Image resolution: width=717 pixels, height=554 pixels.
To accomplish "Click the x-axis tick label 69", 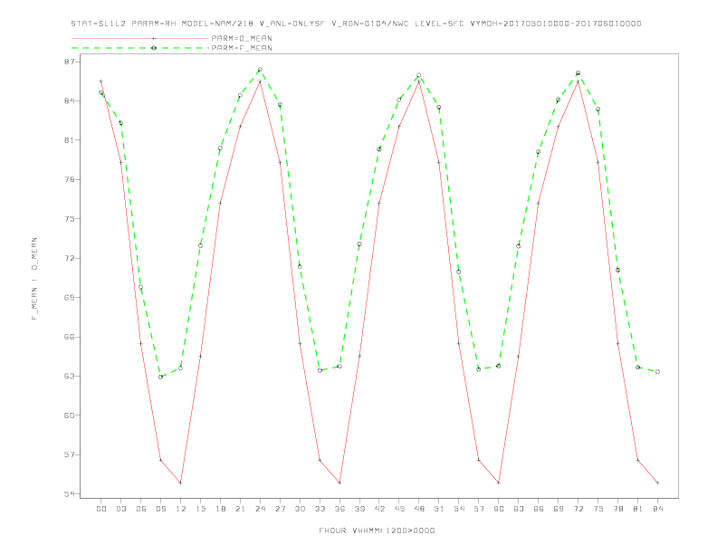I will 559,509.
